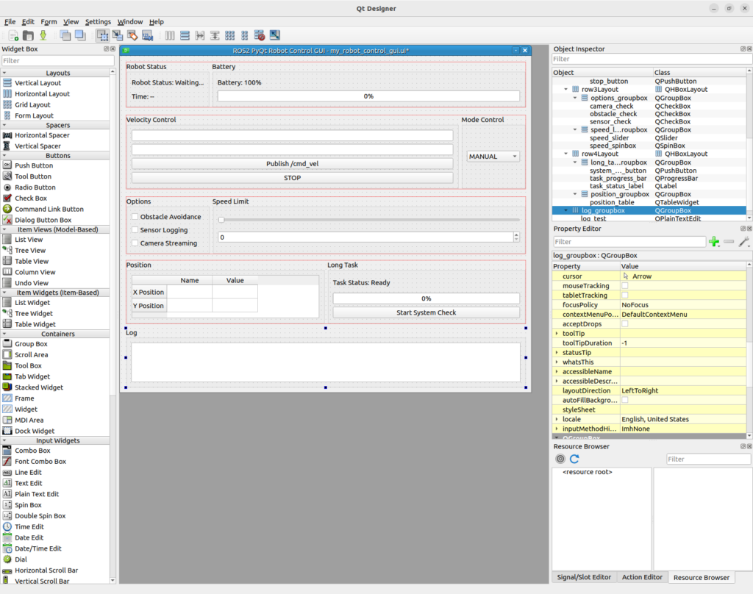The image size is (753, 594).
Task: Select Tab Widget in Widget Box
Action: click(x=32, y=376)
